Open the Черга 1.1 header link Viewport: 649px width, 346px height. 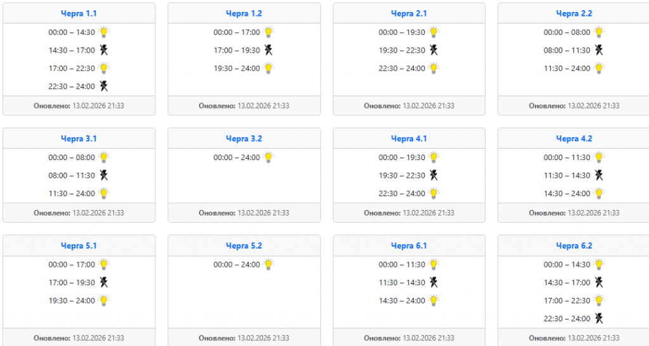(x=79, y=13)
